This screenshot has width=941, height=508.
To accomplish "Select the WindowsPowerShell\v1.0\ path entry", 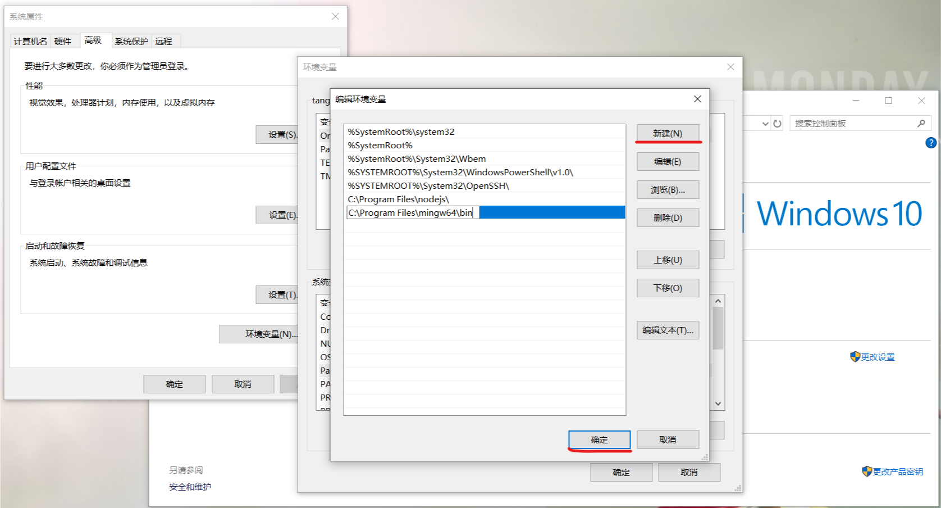I will pyautogui.click(x=485, y=172).
